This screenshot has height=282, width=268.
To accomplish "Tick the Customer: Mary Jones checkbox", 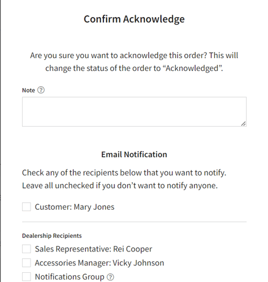I will [x=26, y=207].
